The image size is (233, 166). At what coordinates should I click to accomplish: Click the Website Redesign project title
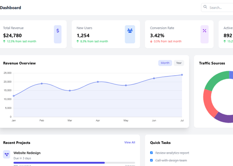point(27,153)
